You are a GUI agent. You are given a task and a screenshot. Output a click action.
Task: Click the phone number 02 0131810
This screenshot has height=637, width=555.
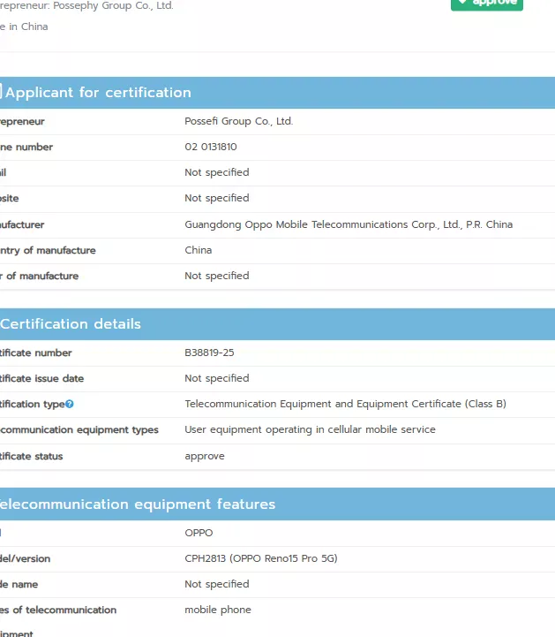point(210,148)
